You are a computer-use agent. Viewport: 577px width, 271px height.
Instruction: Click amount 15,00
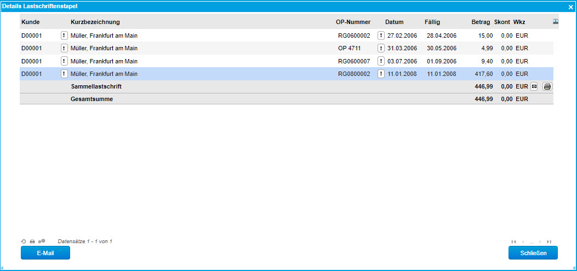coord(487,36)
